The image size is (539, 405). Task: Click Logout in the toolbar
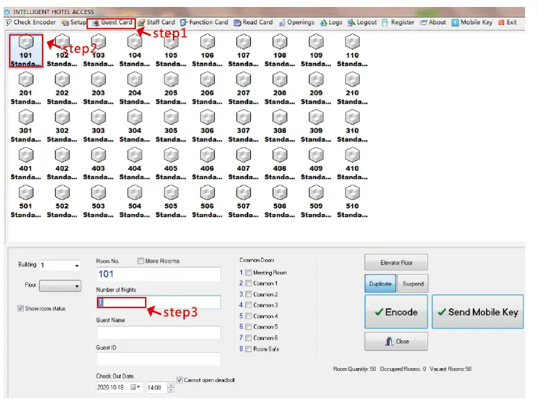click(x=362, y=22)
